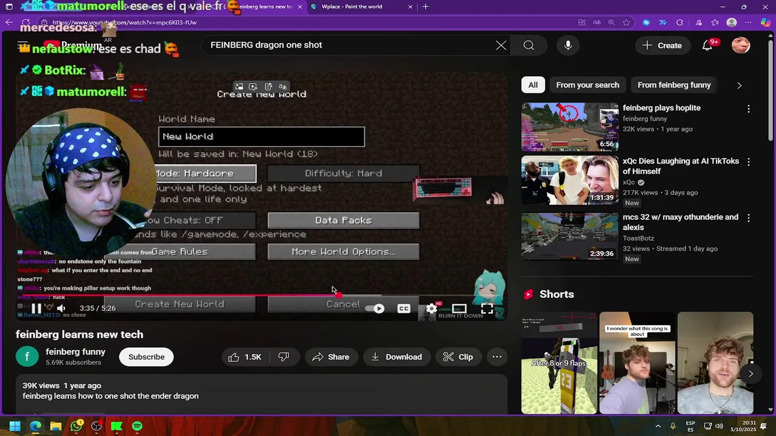Download the video
Viewport: 776px width, 436px height.
(396, 357)
